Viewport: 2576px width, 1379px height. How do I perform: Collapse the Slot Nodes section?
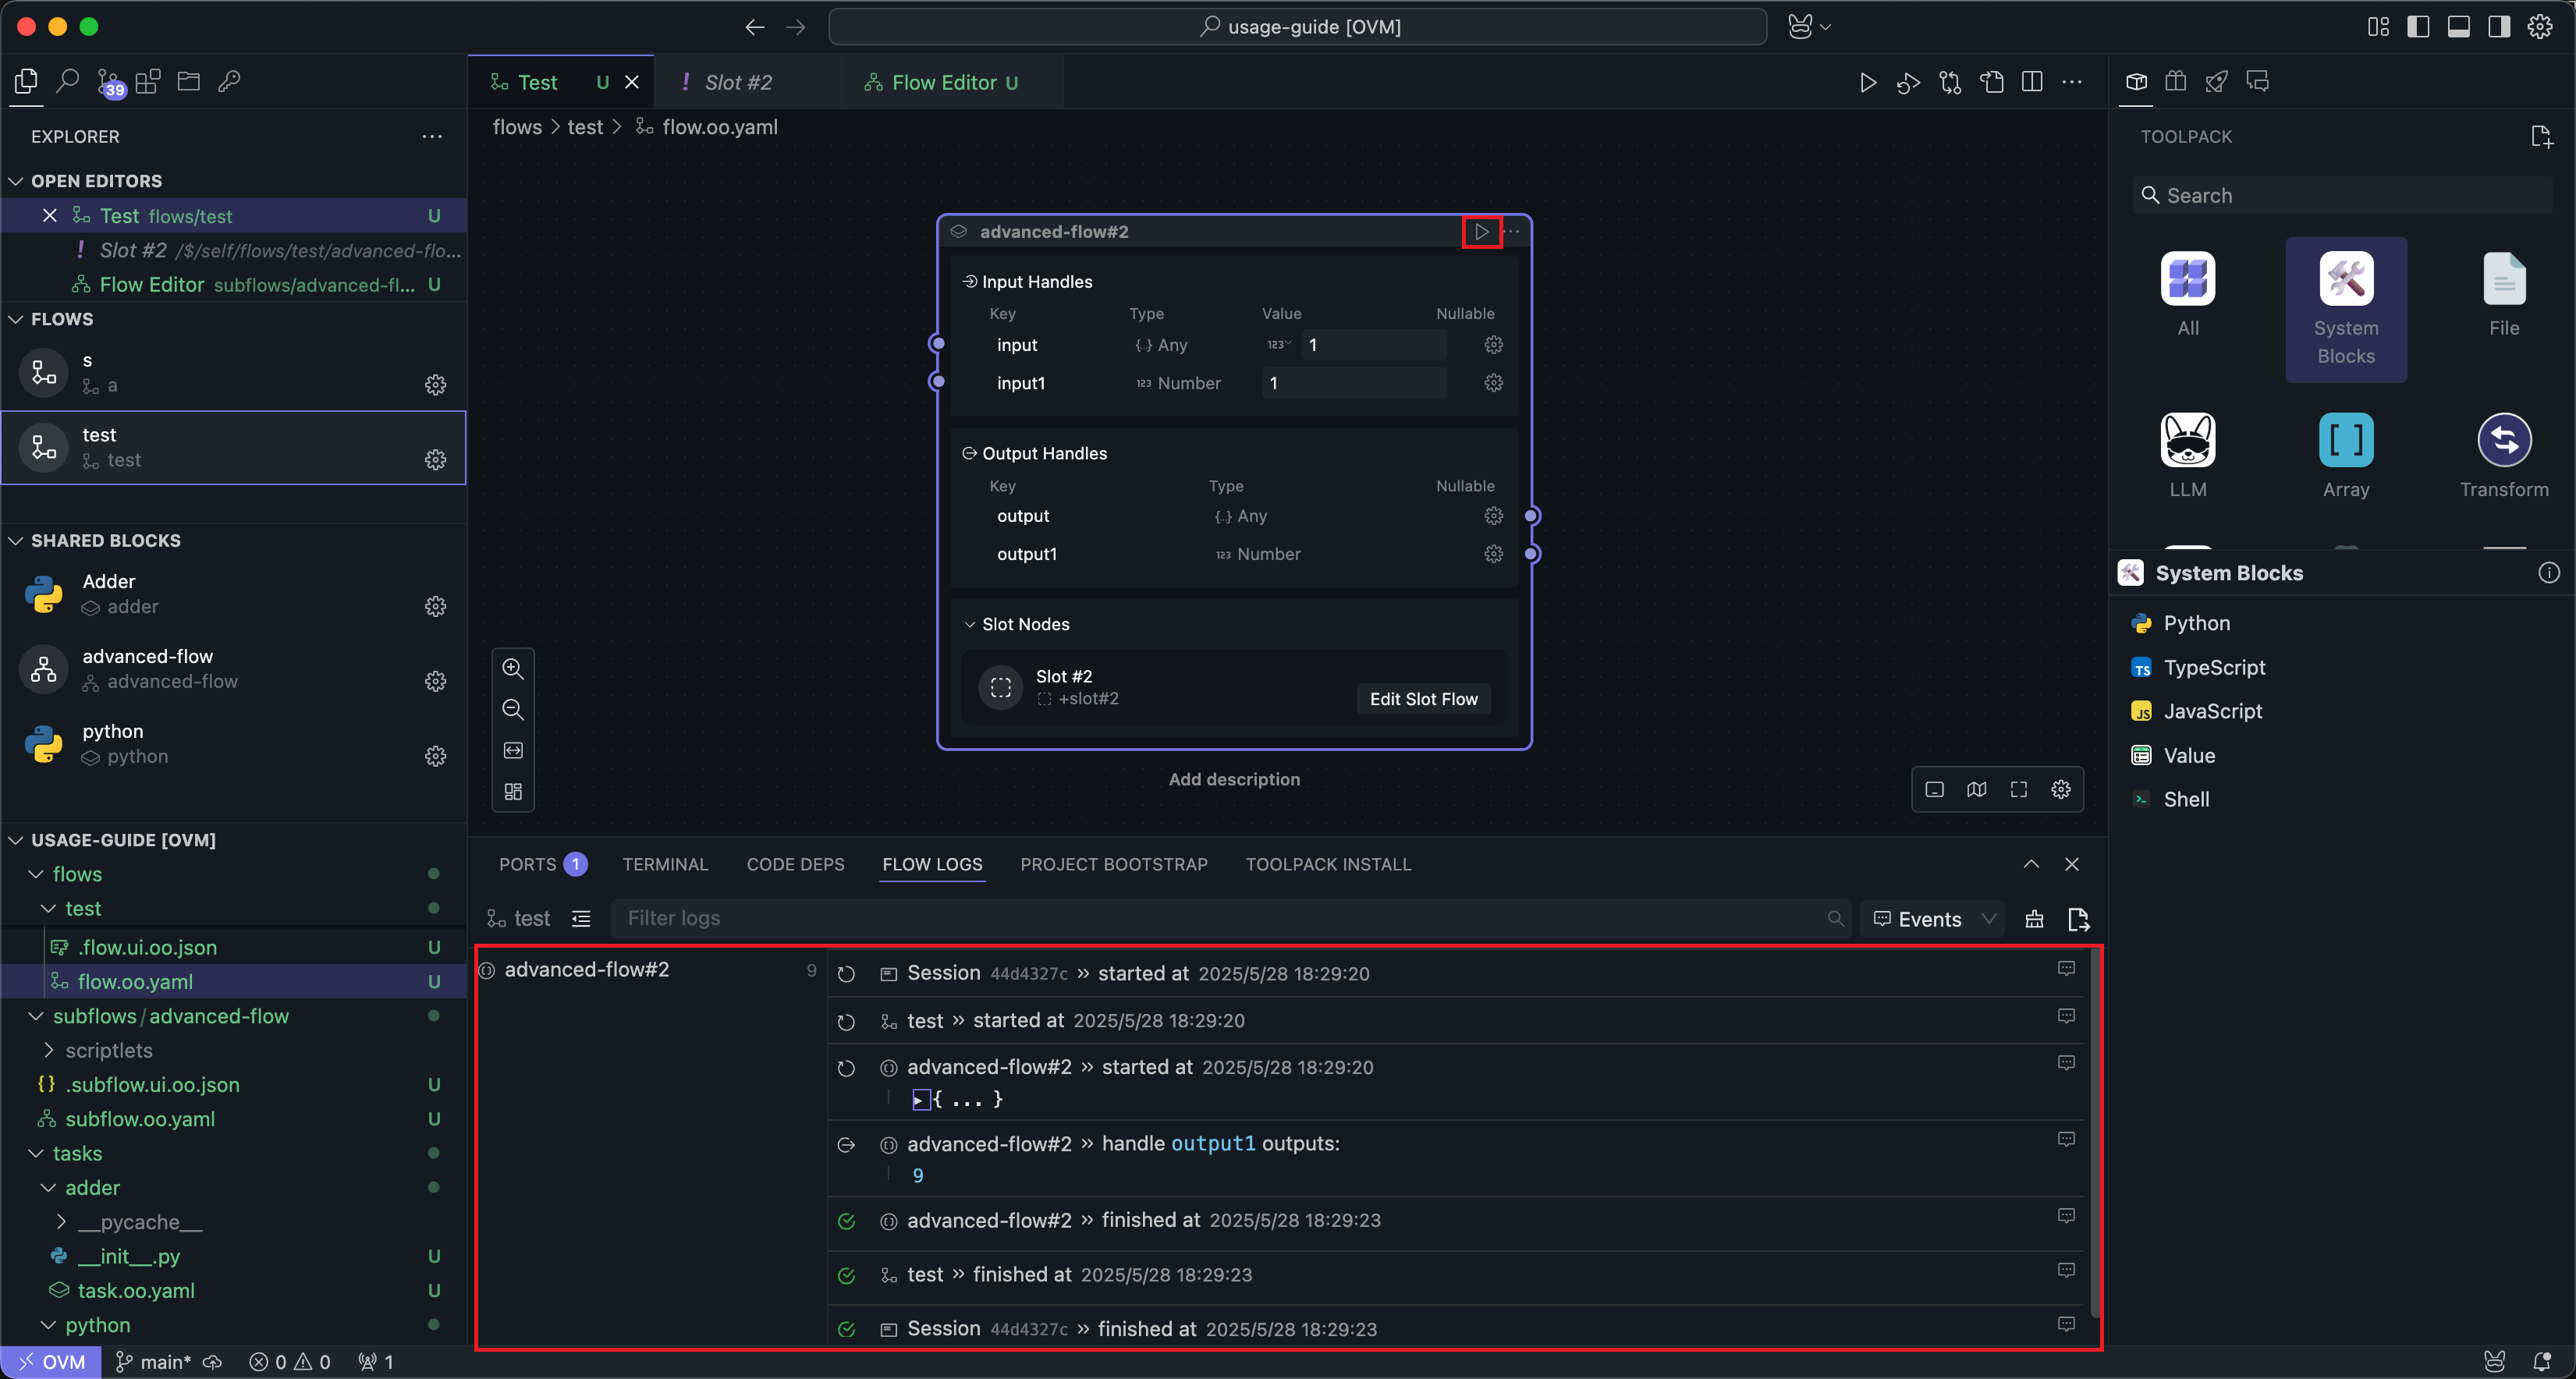[969, 624]
